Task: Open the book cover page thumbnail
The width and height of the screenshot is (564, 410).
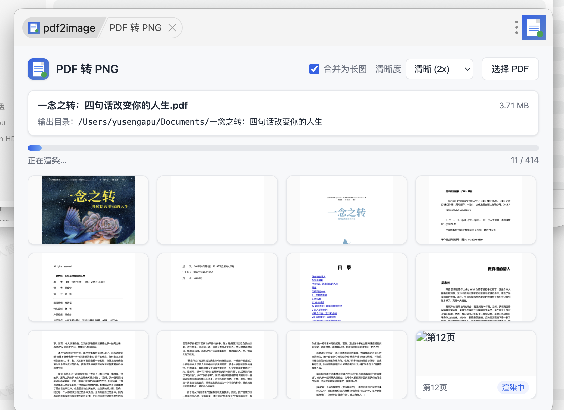Action: click(x=88, y=210)
